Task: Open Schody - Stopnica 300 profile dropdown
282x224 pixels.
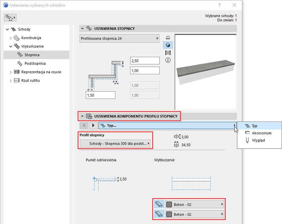Action: (115, 144)
